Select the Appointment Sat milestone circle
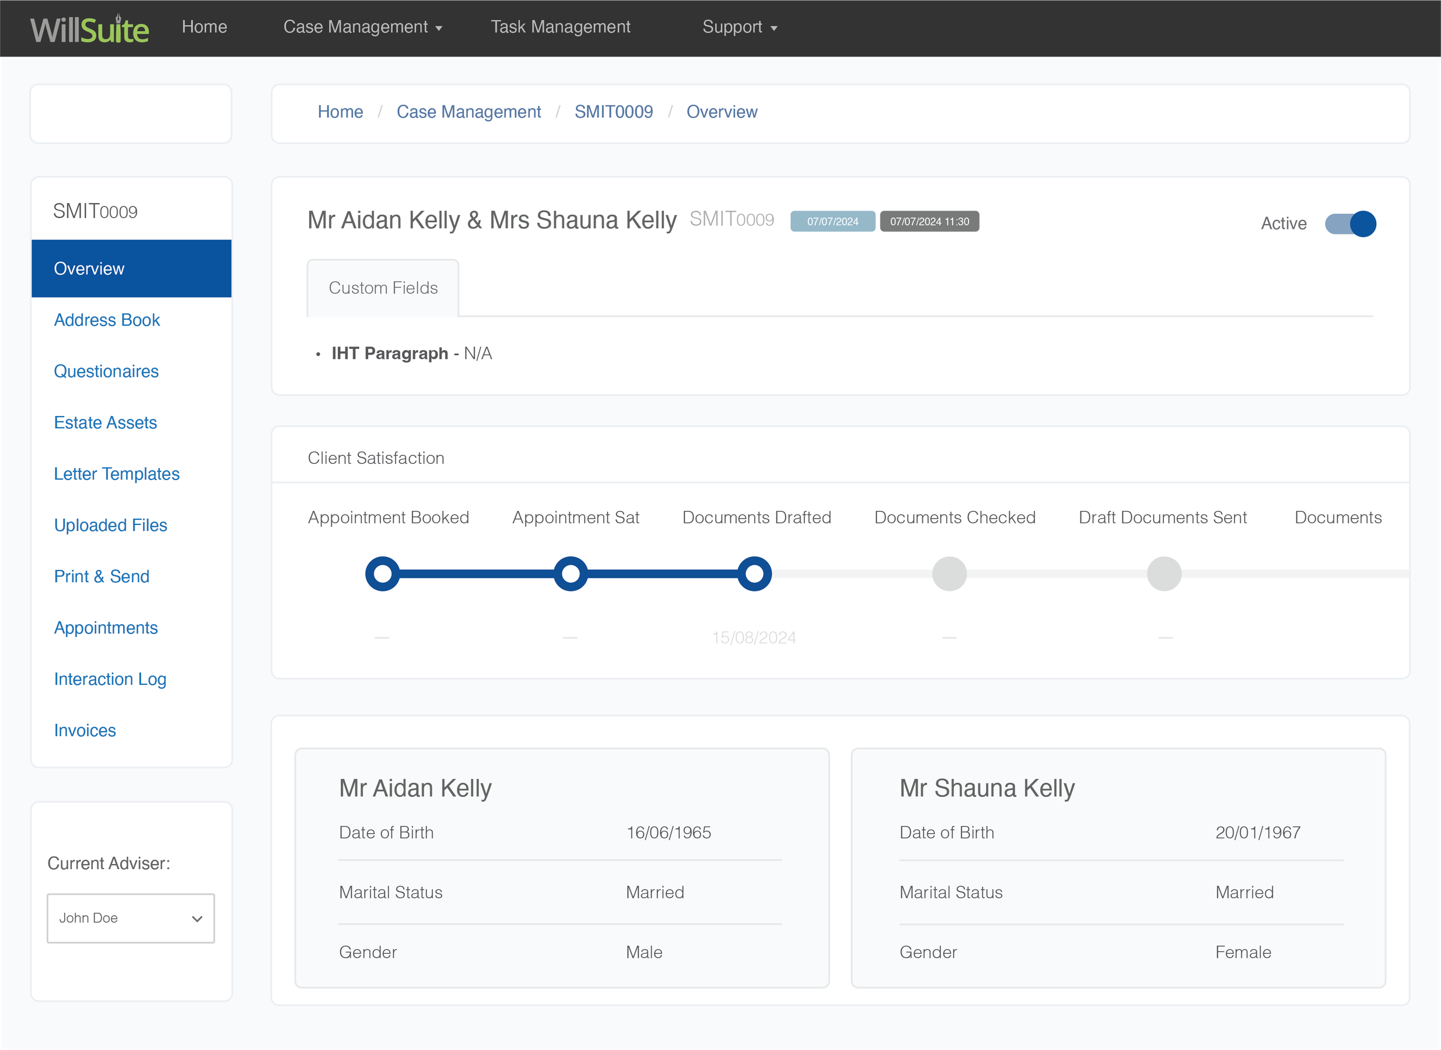The height and width of the screenshot is (1050, 1441). (570, 573)
